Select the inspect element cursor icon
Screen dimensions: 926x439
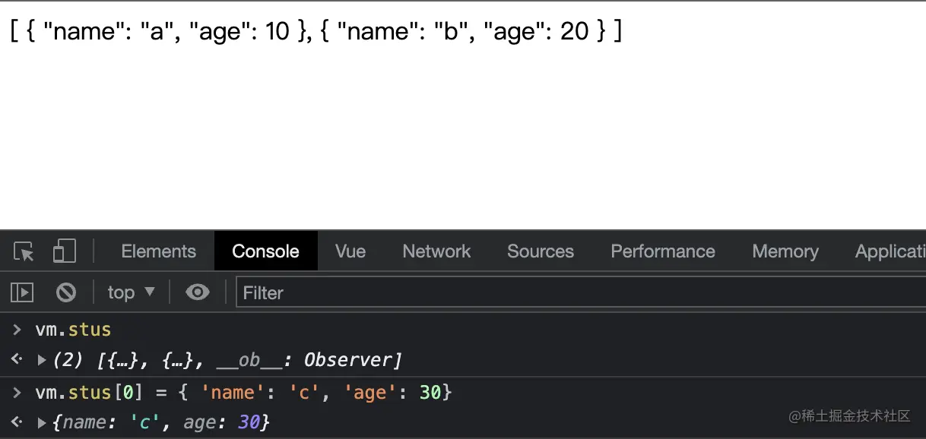pyautogui.click(x=24, y=251)
